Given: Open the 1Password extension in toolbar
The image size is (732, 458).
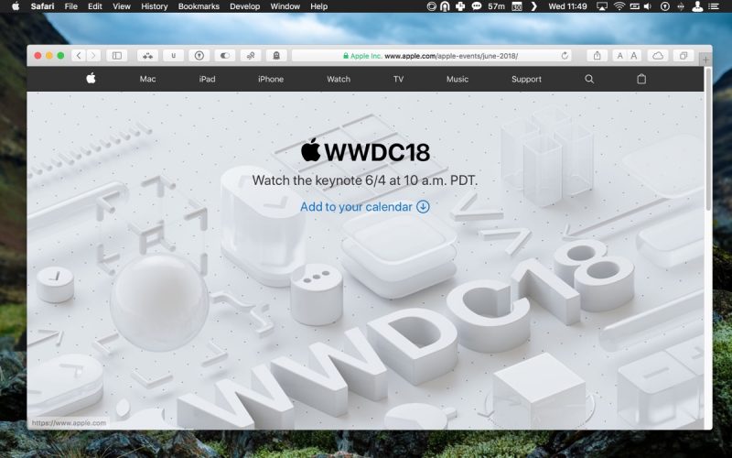Looking at the screenshot, I should (199, 56).
